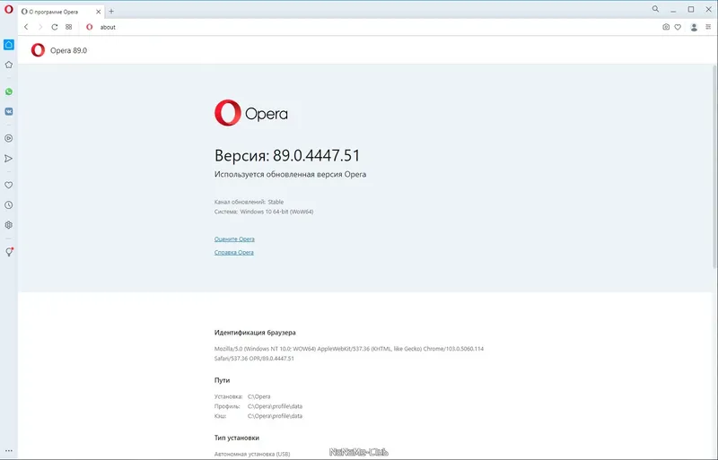Click 'Профиль:' path value row
The height and width of the screenshot is (460, 718).
[258, 406]
